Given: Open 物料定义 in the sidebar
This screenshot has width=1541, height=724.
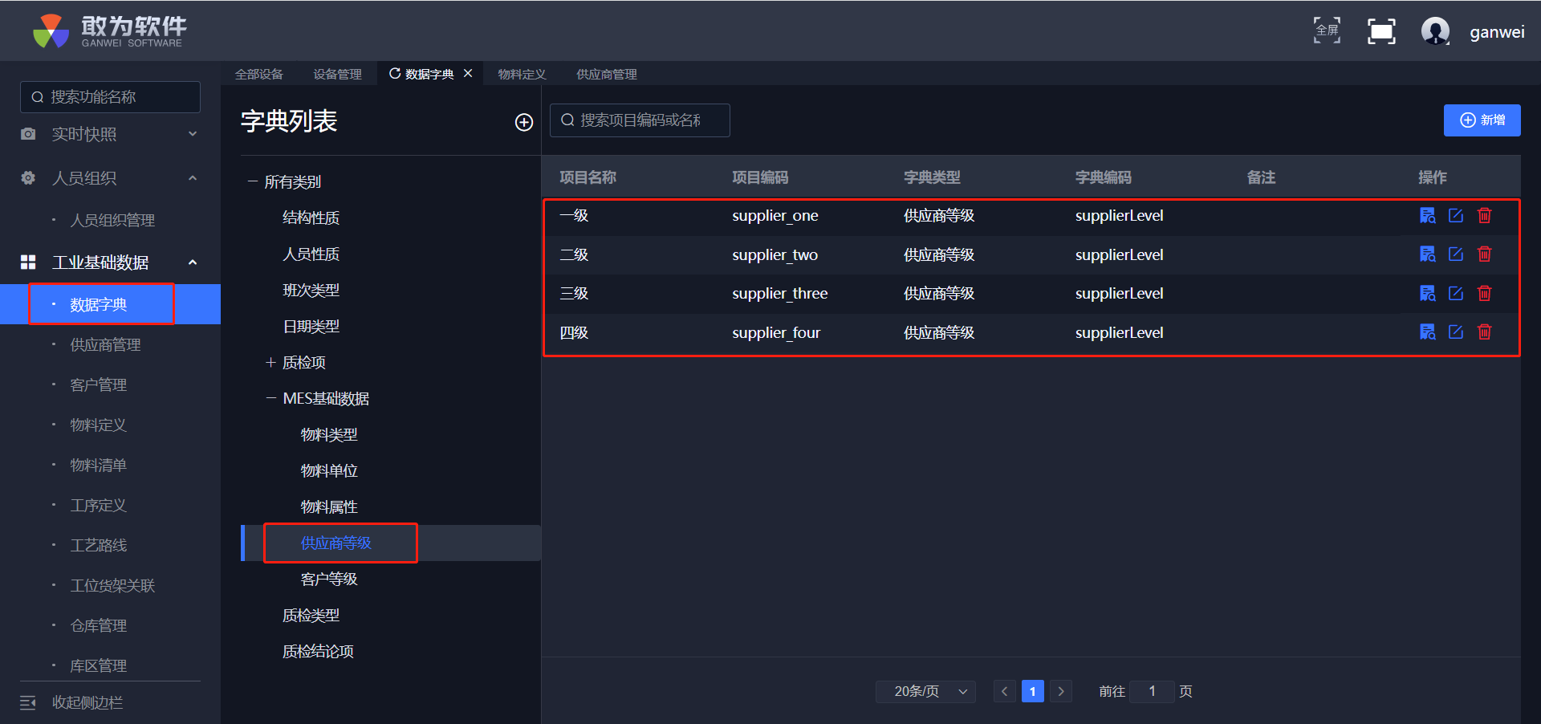Looking at the screenshot, I should 99,425.
